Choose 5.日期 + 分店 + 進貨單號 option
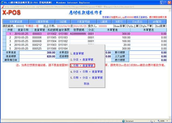The height and width of the screenshot is (123, 172). [86, 78]
